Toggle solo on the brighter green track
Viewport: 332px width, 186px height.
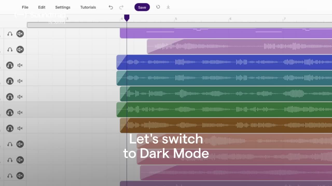[10, 113]
